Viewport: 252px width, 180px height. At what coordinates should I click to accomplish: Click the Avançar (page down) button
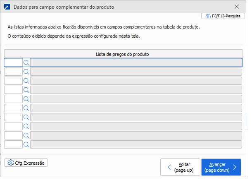221,167
